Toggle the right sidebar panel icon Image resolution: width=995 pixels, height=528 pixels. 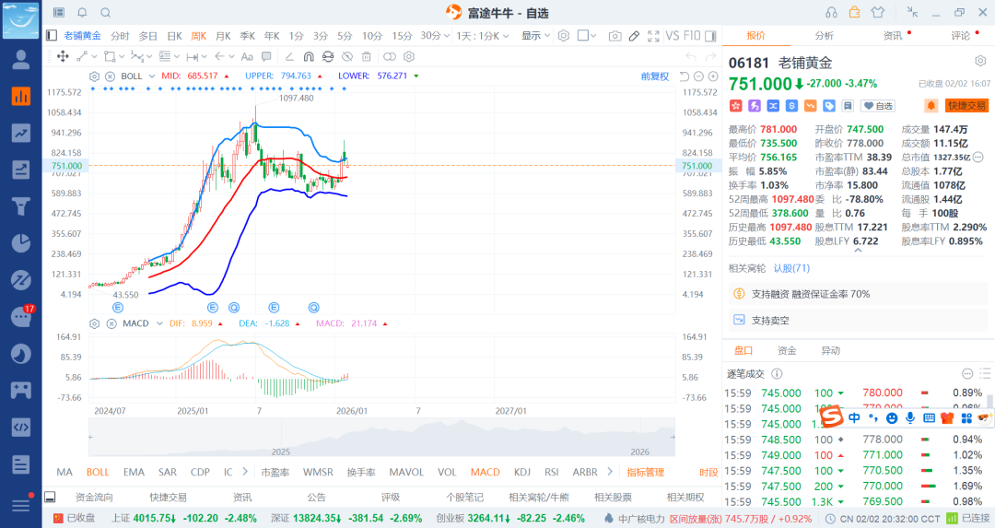710,36
